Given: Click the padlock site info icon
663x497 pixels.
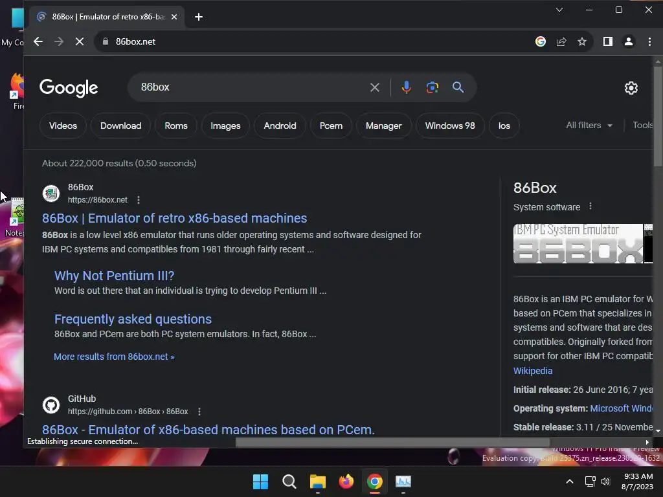Looking at the screenshot, I should pyautogui.click(x=106, y=41).
